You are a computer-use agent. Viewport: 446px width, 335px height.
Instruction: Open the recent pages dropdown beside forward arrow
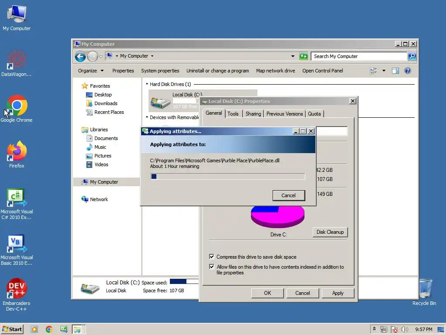[x=101, y=56]
